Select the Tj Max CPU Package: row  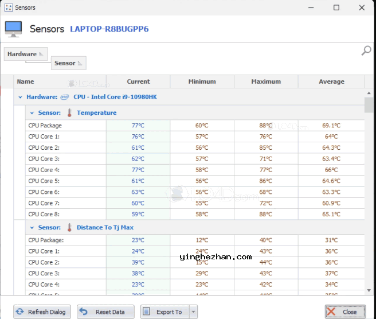(195, 240)
